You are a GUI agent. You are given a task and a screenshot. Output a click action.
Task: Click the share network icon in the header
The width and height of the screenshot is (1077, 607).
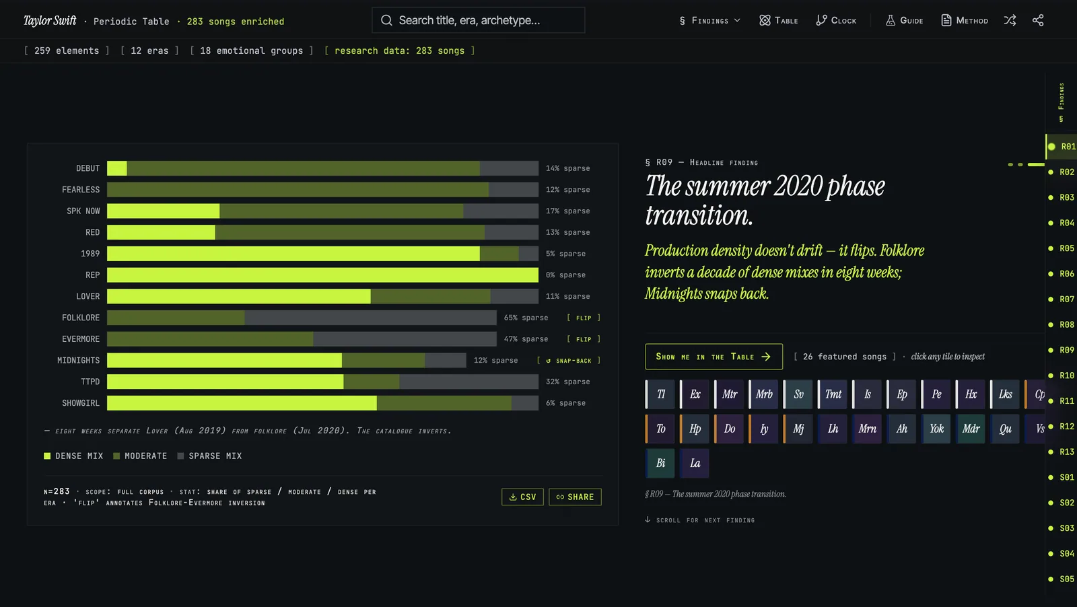pyautogui.click(x=1038, y=20)
